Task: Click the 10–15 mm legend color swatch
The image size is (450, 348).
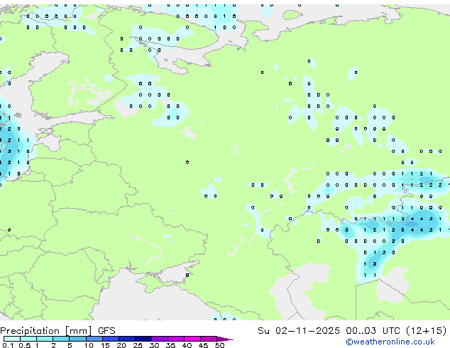Action: (94, 339)
